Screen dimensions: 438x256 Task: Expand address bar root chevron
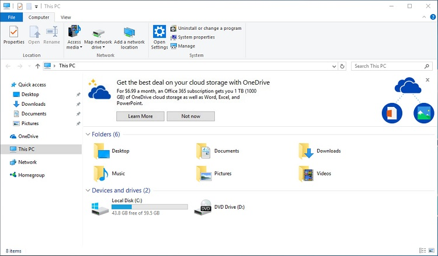click(x=54, y=66)
